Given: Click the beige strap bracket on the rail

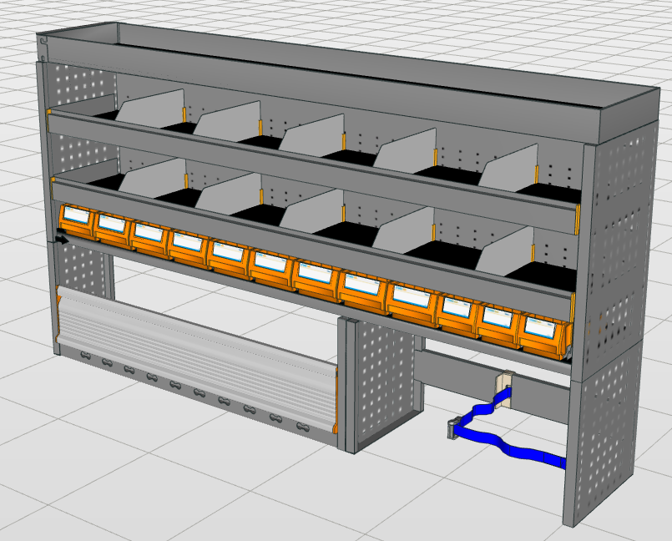Looking at the screenshot, I should pyautogui.click(x=503, y=387).
